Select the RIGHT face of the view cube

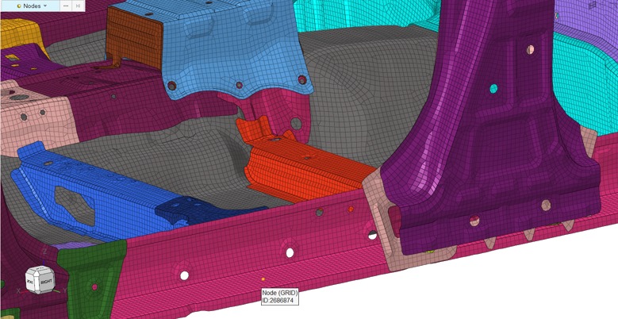46,282
